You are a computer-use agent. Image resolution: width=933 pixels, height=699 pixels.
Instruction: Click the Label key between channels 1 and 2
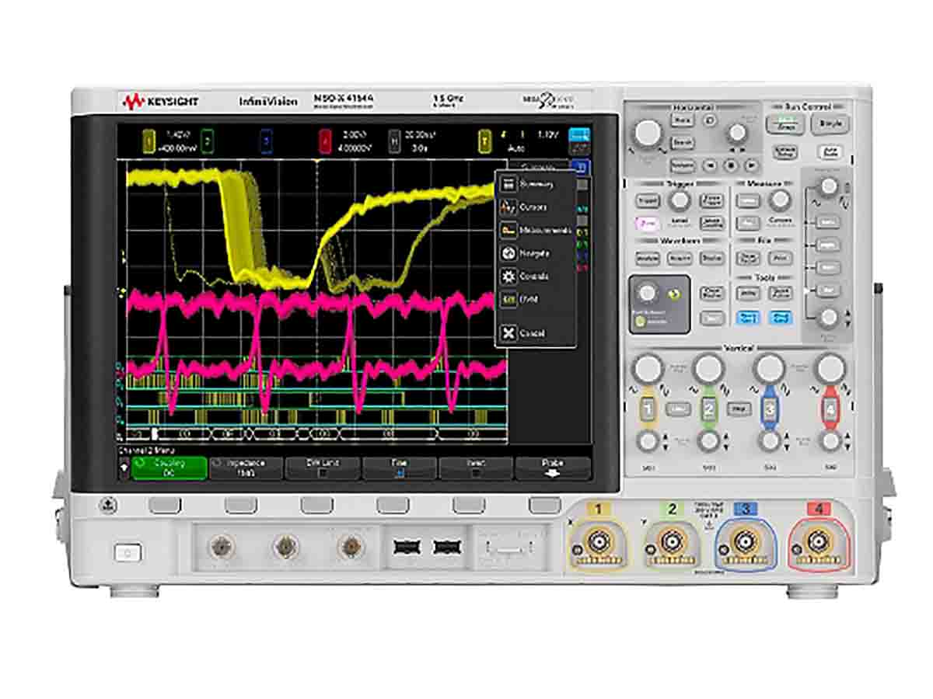[678, 409]
